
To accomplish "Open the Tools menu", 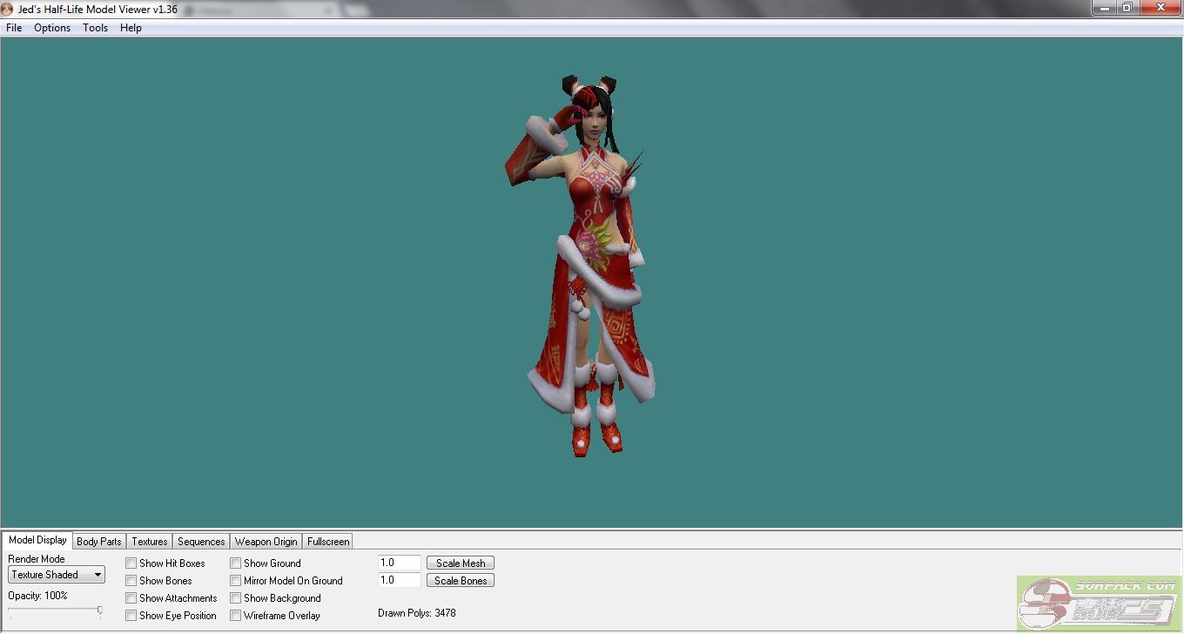I will [96, 28].
